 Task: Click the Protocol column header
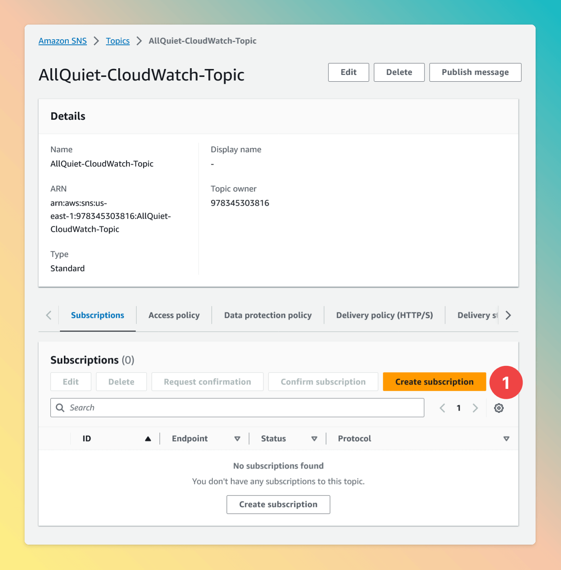coord(354,439)
